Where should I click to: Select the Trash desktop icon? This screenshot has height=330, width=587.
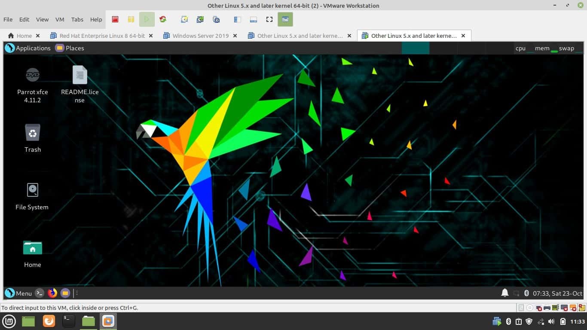coord(33,138)
